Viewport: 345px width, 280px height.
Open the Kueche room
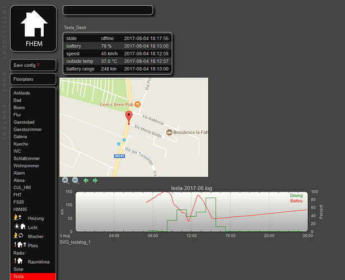[21, 144]
